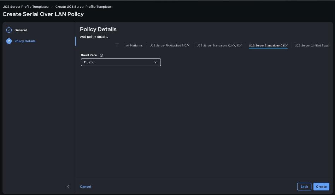Click the platform filter funnel icon

click(x=117, y=45)
